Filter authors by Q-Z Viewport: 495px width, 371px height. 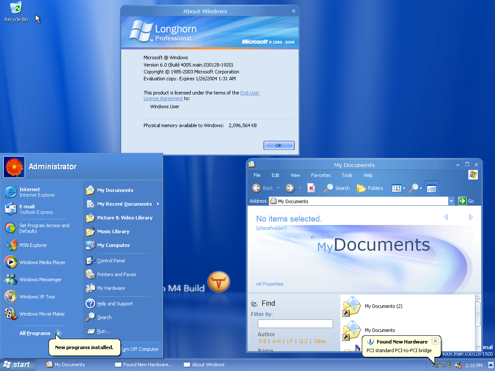[x=303, y=341]
